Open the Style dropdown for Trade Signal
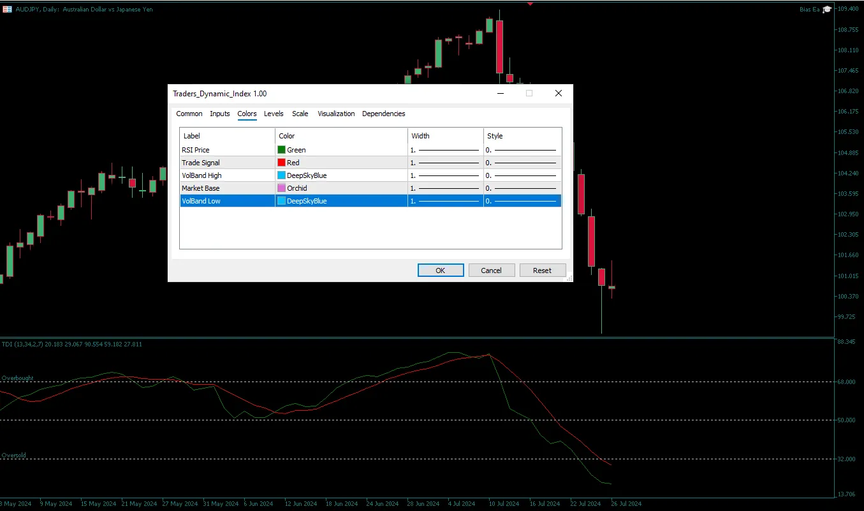 point(522,162)
